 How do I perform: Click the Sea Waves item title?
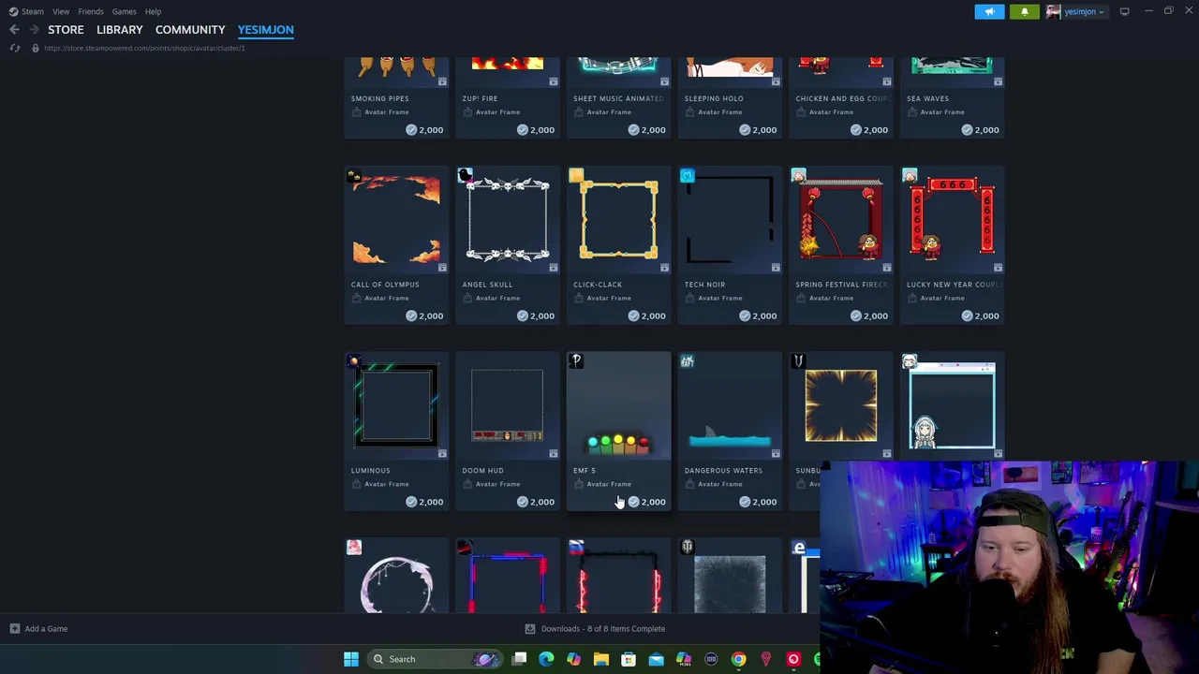coord(927,98)
